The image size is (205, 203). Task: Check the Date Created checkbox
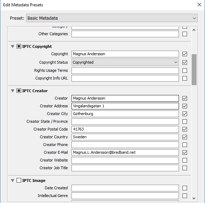185,188
